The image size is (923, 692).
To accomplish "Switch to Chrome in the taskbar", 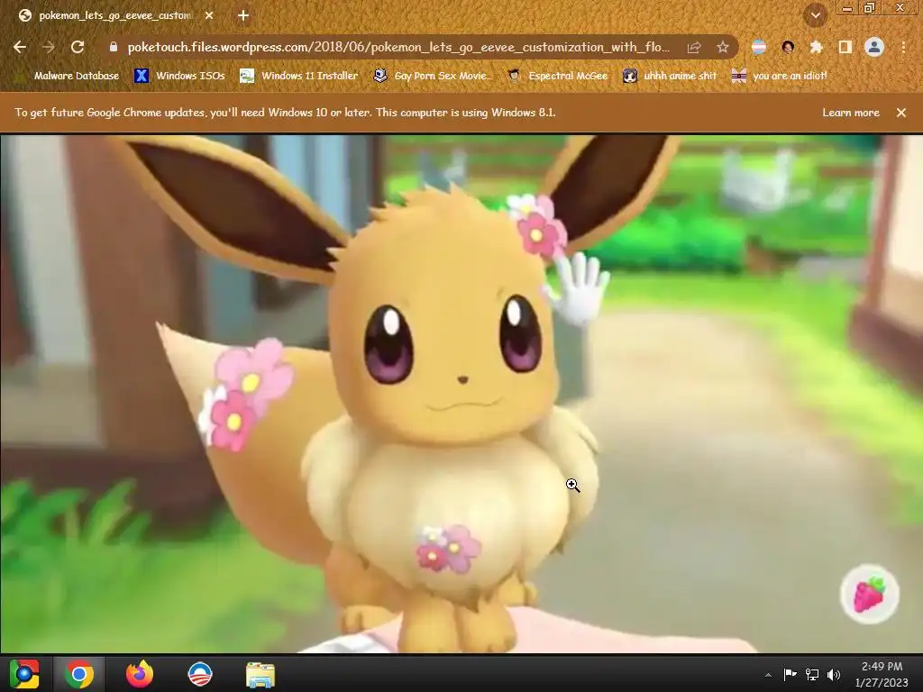I will point(79,674).
